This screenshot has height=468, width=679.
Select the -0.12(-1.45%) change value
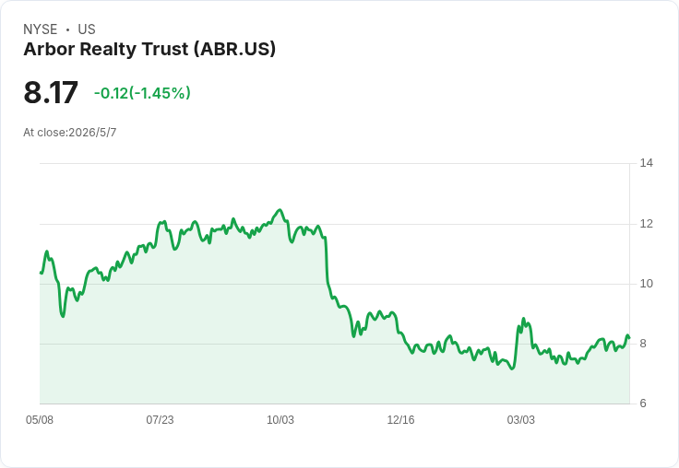(142, 93)
